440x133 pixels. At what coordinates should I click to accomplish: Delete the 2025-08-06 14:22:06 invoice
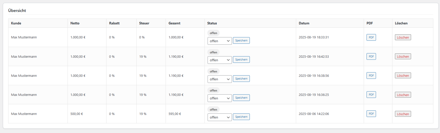coord(403,114)
